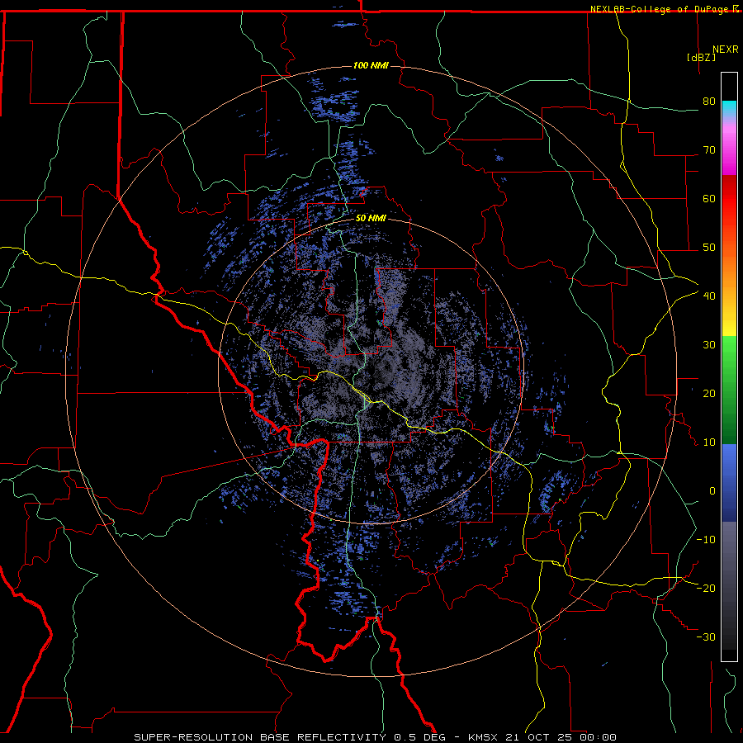Click the 0 dBZ scale value
This screenshot has width=743, height=743.
click(x=712, y=491)
